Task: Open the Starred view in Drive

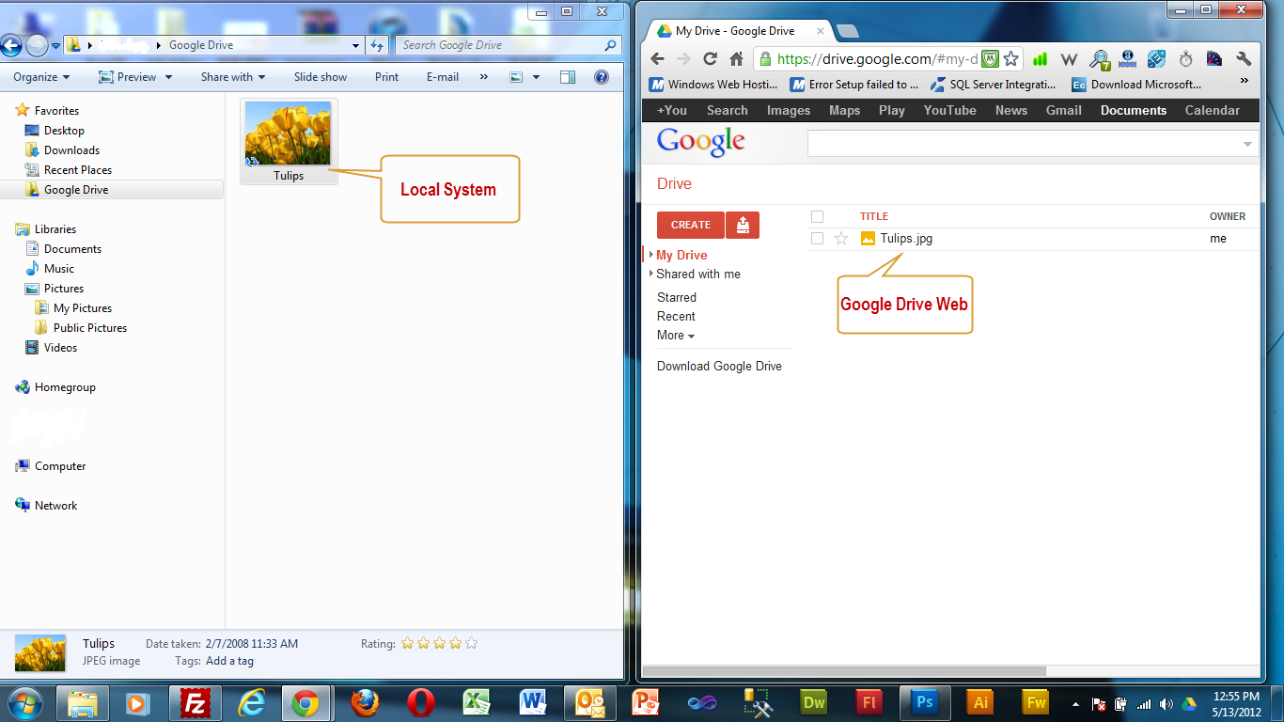Action: [x=677, y=297]
